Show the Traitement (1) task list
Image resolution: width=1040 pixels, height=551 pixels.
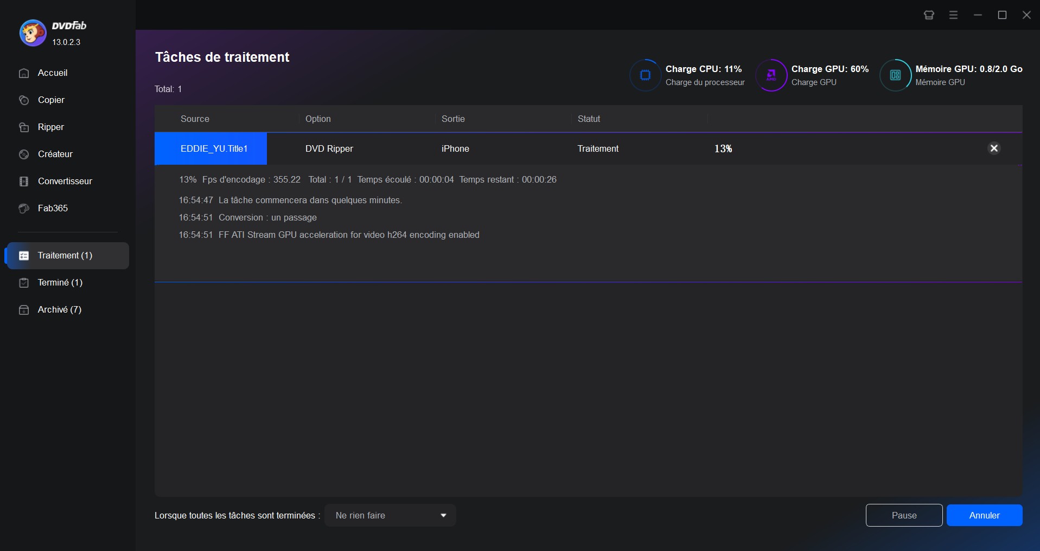point(67,256)
